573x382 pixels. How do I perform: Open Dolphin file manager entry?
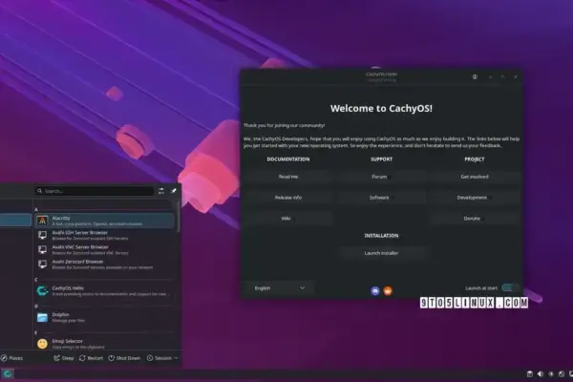[104, 317]
